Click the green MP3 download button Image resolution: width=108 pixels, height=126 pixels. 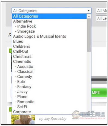99,93
